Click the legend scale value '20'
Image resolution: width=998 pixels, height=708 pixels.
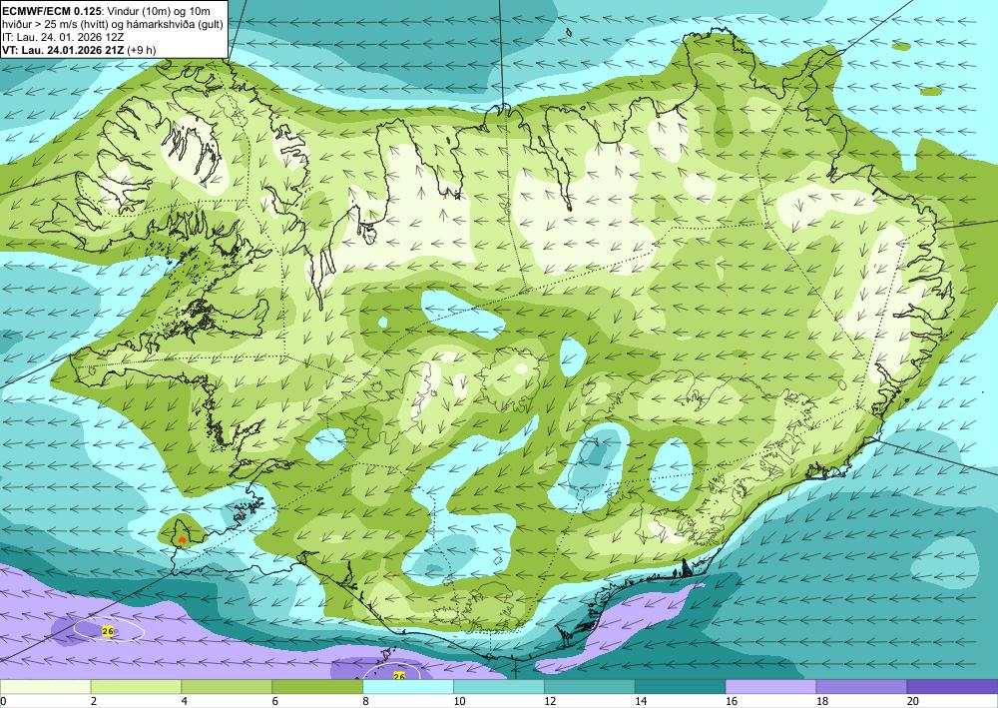pyautogui.click(x=913, y=702)
